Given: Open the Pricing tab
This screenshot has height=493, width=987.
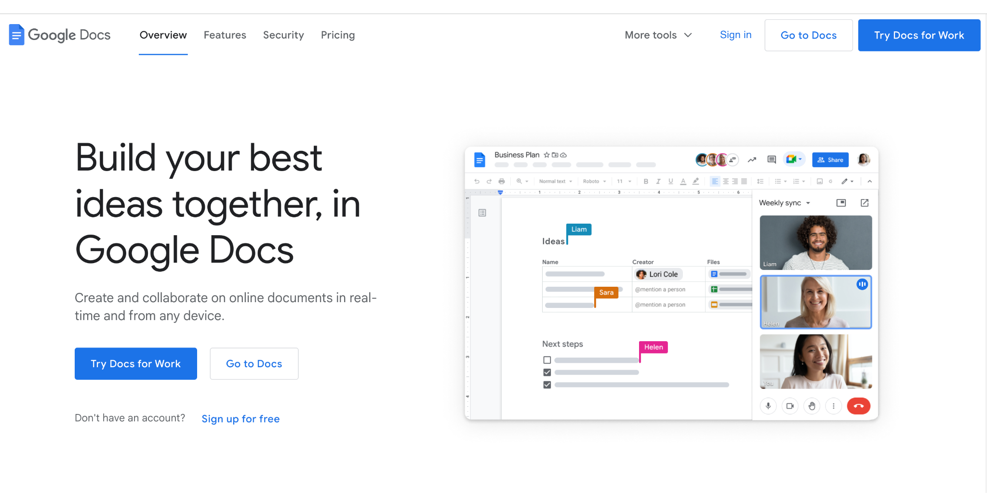Looking at the screenshot, I should [338, 35].
